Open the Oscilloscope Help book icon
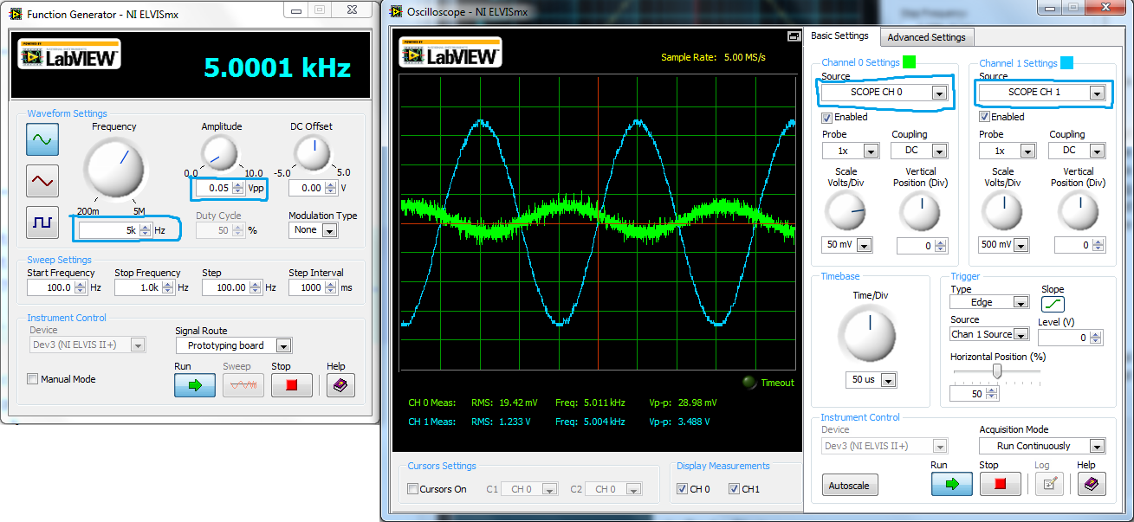Viewport: 1134px width, 522px height. tap(1092, 484)
